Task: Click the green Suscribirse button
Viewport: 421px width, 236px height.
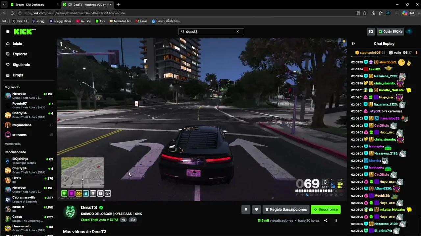Action: point(326,209)
